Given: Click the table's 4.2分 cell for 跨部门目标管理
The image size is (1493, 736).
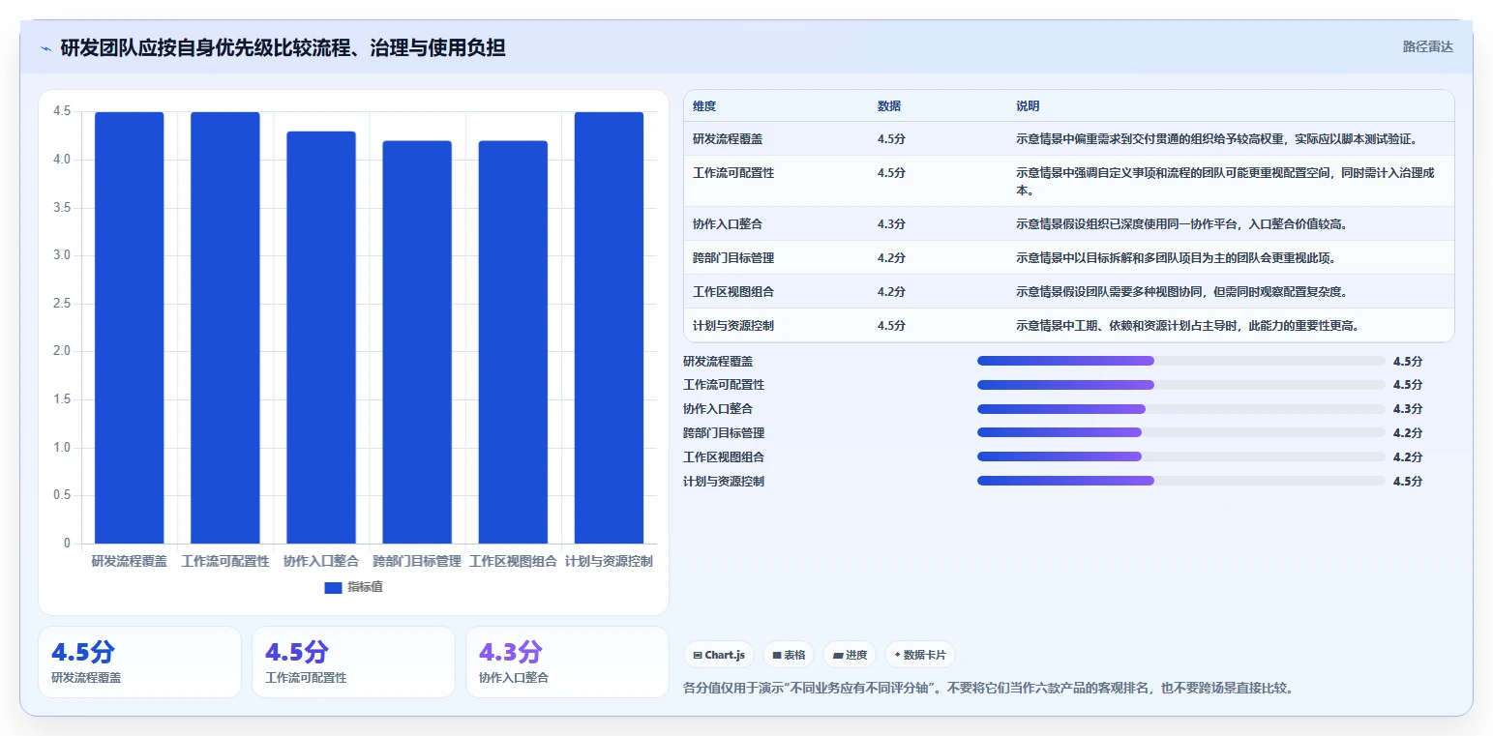Looking at the screenshot, I should (891, 258).
